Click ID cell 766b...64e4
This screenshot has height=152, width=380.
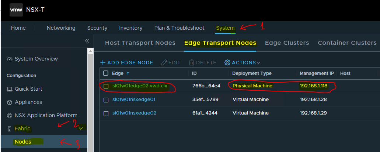click(x=206, y=86)
